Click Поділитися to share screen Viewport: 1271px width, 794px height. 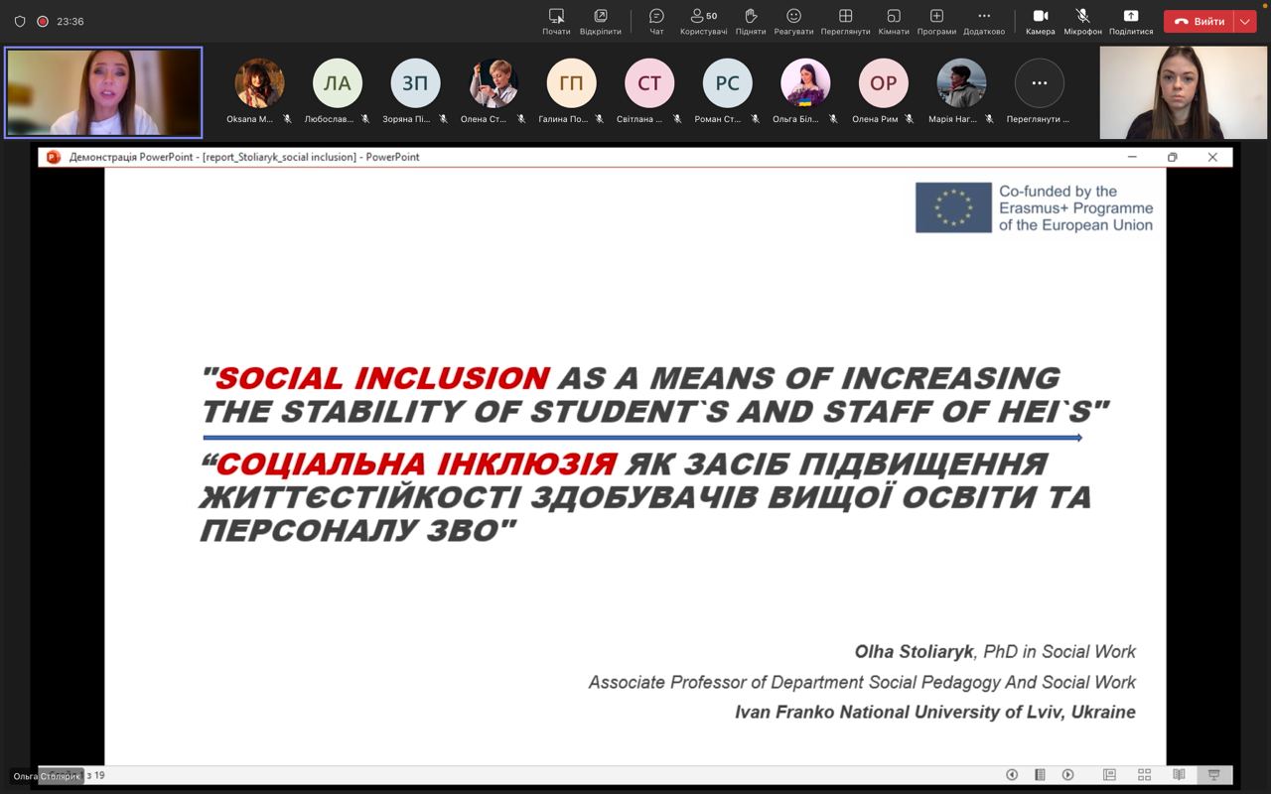(x=1130, y=21)
